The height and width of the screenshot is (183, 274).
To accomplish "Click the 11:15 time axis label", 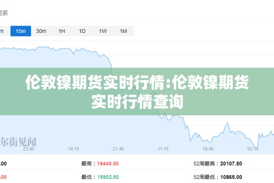I will pos(163,149).
